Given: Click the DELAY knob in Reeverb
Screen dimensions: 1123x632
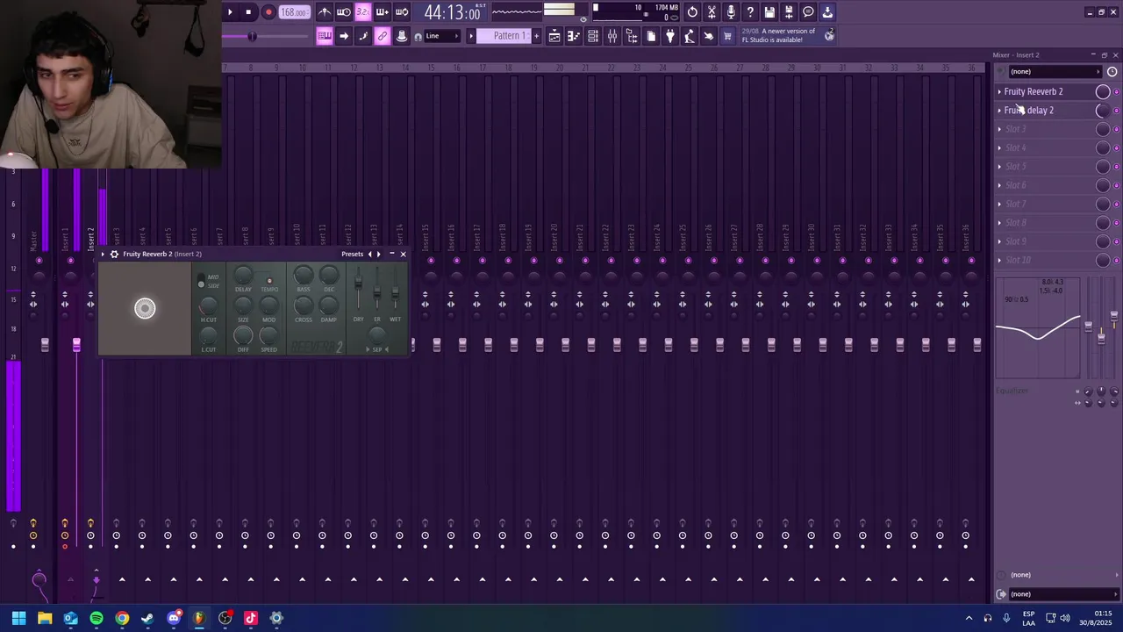Looking at the screenshot, I should (x=243, y=276).
